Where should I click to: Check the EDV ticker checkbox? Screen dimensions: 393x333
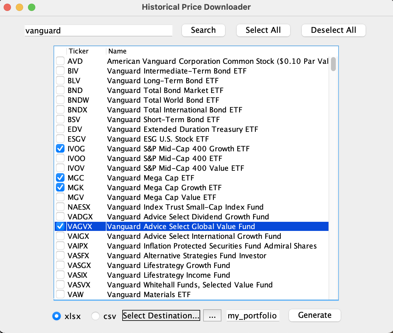click(x=60, y=129)
